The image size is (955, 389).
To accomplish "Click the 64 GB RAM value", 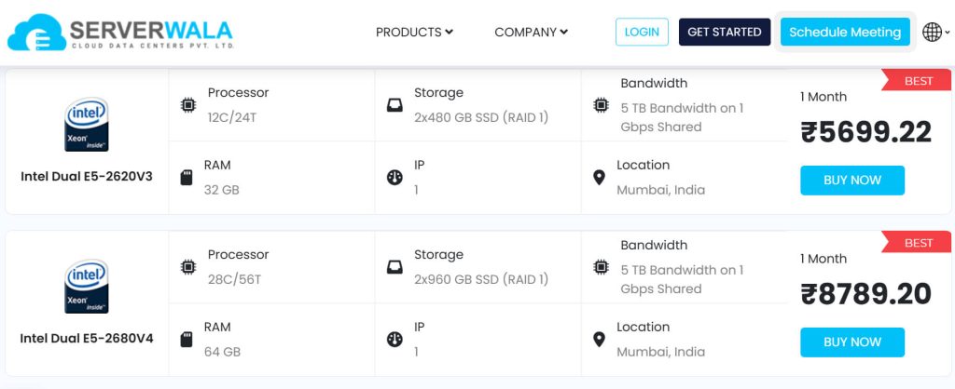I will tap(222, 352).
